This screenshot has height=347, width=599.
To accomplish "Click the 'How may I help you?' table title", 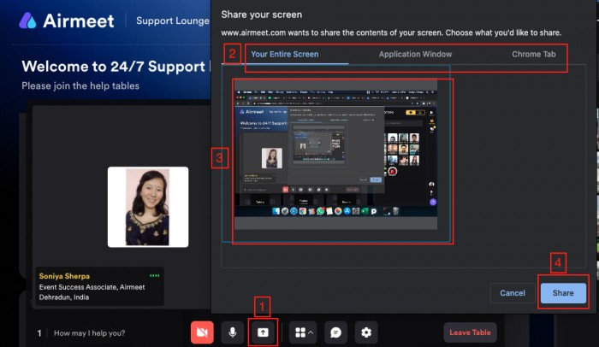I will tap(89, 333).
